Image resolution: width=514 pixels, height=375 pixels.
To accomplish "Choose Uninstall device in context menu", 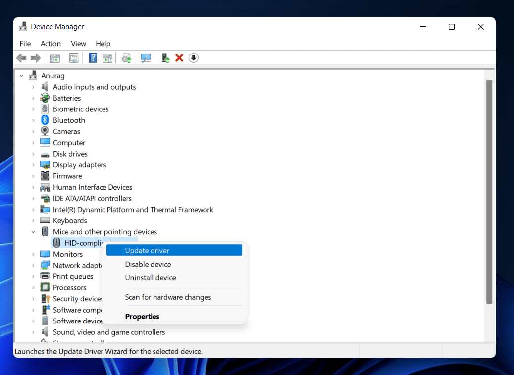I will [x=151, y=278].
